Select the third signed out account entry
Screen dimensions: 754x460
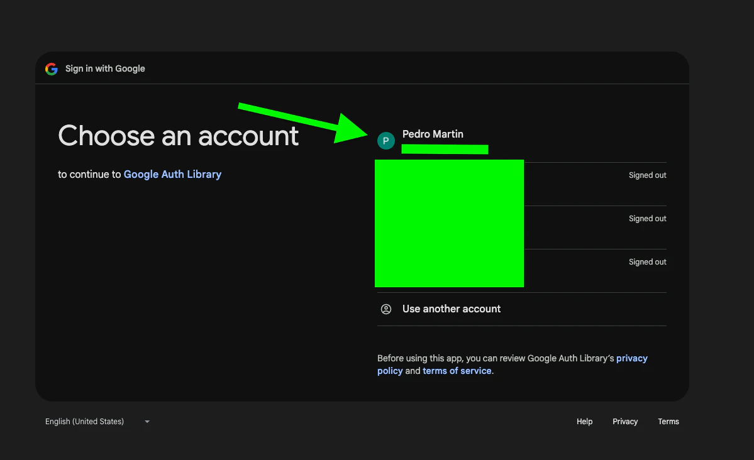click(566, 268)
